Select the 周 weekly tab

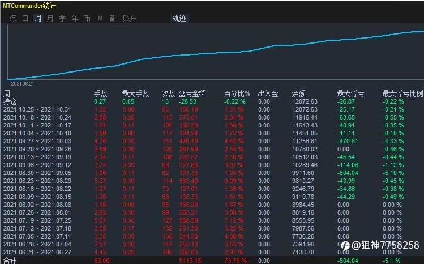click(x=37, y=18)
